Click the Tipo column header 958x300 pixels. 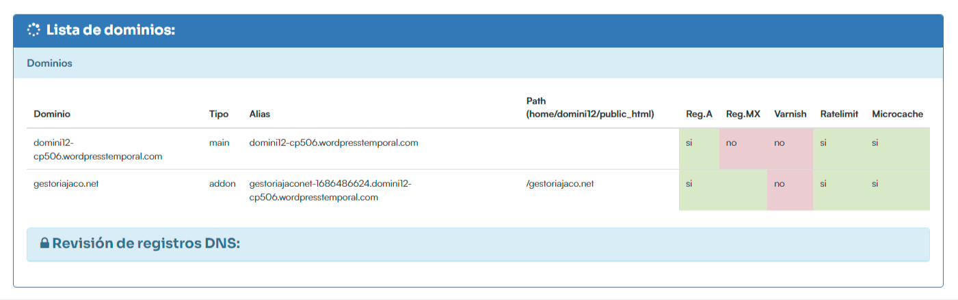pyautogui.click(x=219, y=114)
